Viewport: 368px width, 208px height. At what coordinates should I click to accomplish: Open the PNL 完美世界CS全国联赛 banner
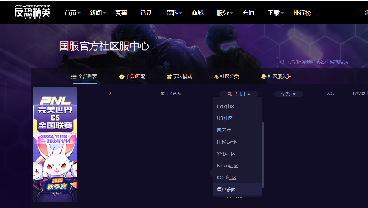click(x=55, y=145)
